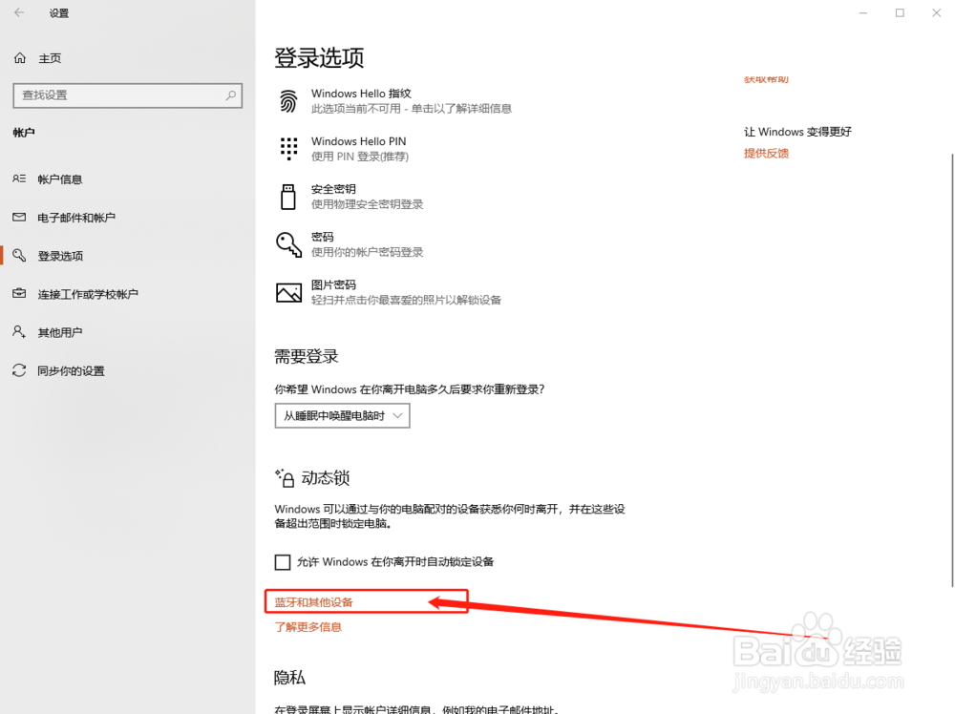Focus the 查找设置 search box

coord(127,95)
